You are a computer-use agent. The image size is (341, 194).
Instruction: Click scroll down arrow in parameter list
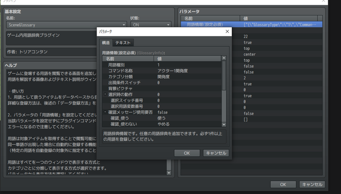pyautogui.click(x=224, y=125)
